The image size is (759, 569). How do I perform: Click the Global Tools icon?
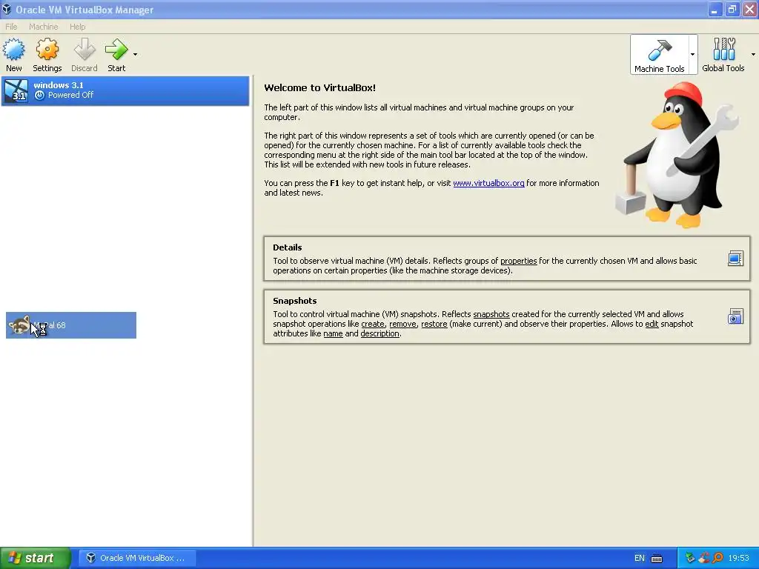723,50
